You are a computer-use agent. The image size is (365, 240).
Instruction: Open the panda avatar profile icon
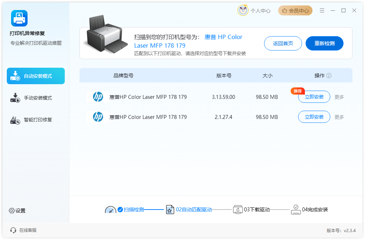click(x=243, y=10)
